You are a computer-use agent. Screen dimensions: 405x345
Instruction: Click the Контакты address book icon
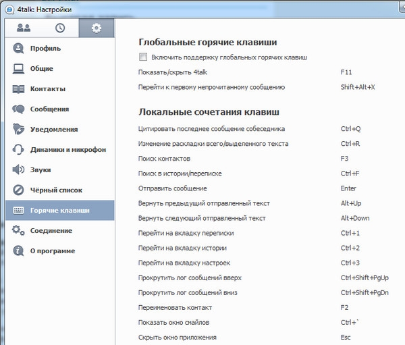click(x=19, y=89)
